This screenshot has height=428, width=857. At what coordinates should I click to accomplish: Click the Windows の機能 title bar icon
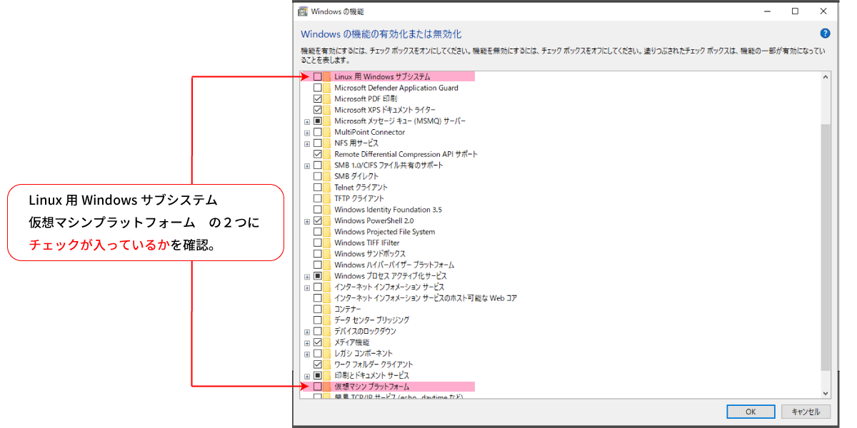tap(303, 11)
